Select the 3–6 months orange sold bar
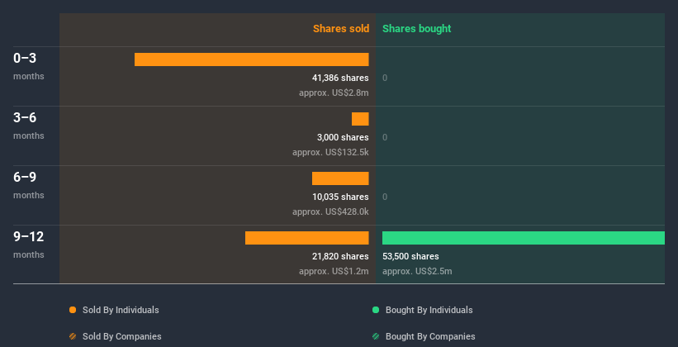This screenshot has width=678, height=347. (x=360, y=119)
